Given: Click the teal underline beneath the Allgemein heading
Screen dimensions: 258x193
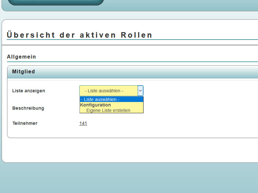Looking at the screenshot, I should [129, 61].
